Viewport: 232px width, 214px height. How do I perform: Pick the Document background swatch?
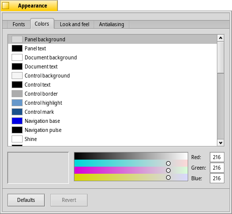click(x=17, y=57)
